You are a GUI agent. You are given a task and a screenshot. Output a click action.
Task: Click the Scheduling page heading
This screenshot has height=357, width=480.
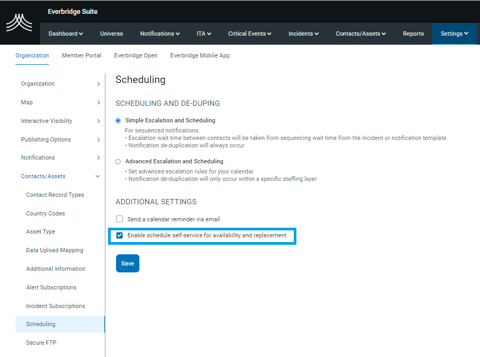pos(140,80)
